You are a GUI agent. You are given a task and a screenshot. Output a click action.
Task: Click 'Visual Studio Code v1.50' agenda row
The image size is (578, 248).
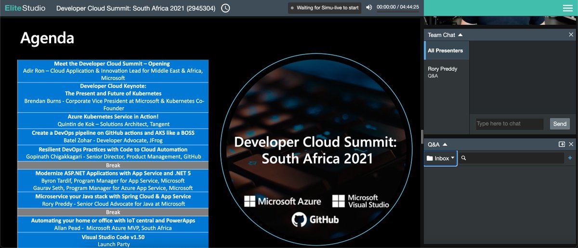pos(113,240)
